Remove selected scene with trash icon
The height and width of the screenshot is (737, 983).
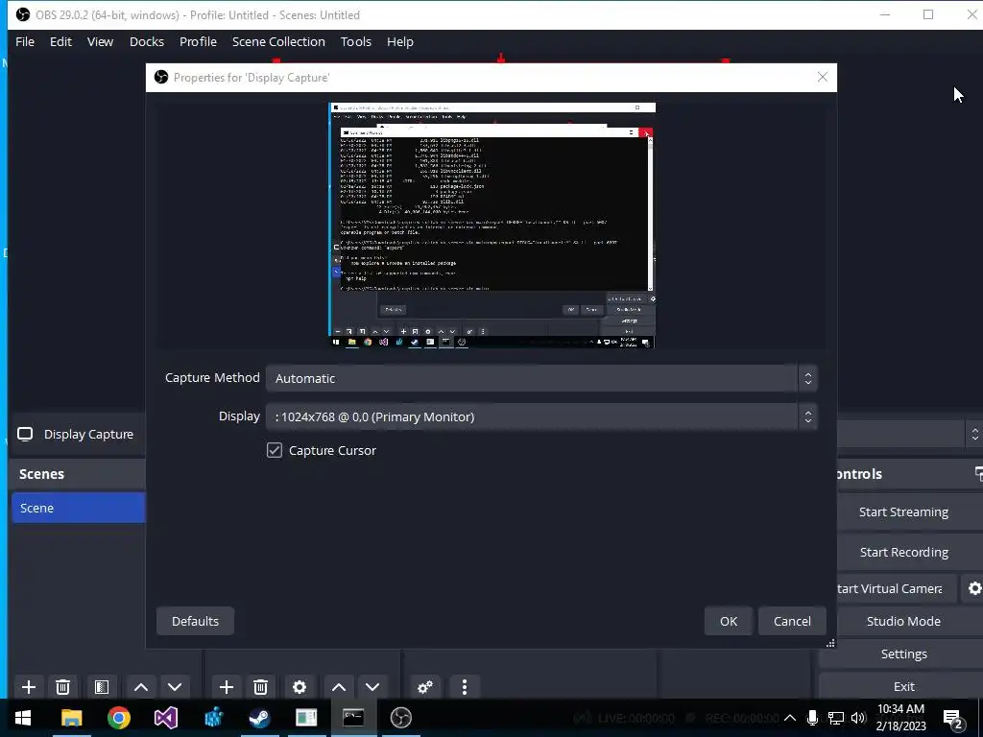[62, 687]
